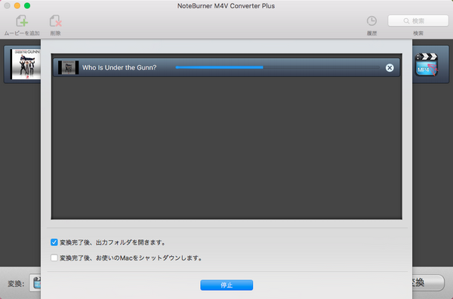Click the magnifier icon in search field
453x299 pixels.
coord(406,21)
